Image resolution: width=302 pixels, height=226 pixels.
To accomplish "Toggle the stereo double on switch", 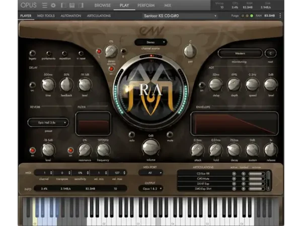I will pos(111,69).
